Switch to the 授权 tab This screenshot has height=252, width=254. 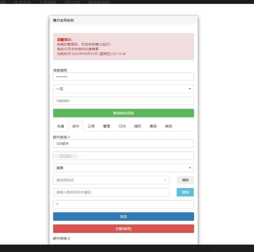point(138,126)
